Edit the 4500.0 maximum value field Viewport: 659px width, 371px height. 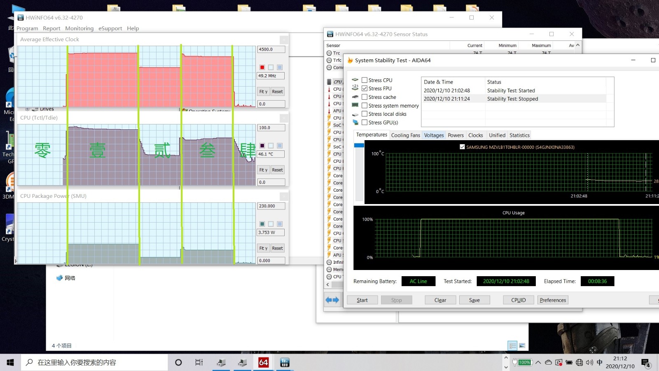[x=271, y=49]
